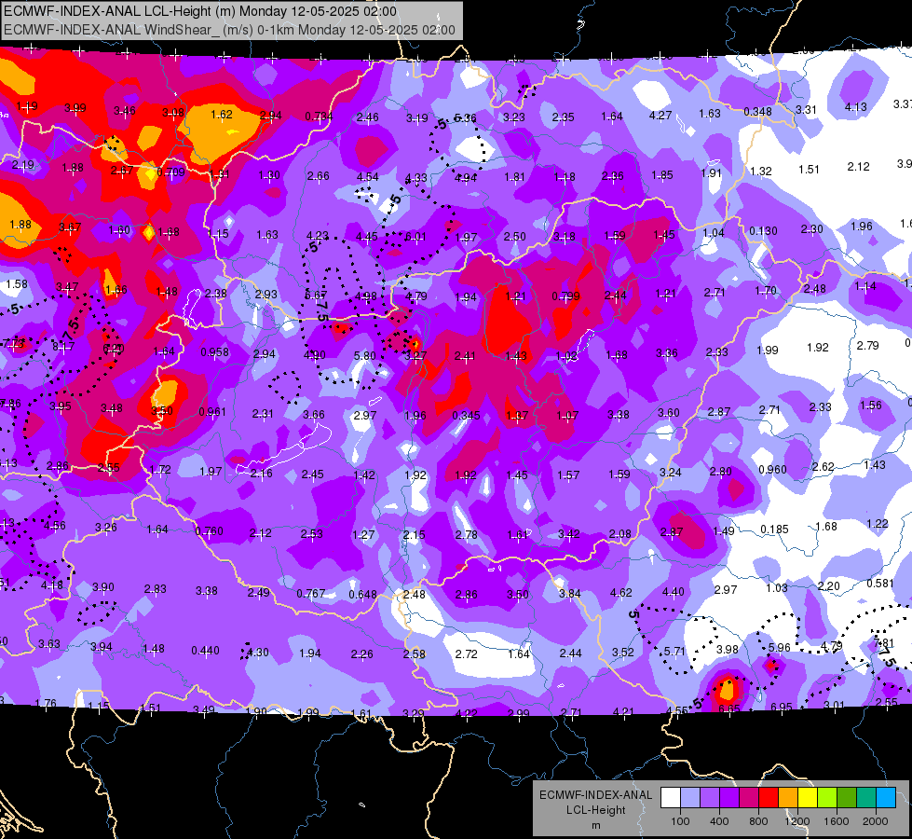Click the WindShear 0-1km title line

point(229,30)
